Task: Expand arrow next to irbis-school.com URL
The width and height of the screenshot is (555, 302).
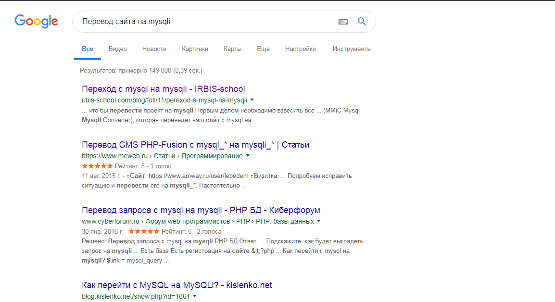Action: 252,100
